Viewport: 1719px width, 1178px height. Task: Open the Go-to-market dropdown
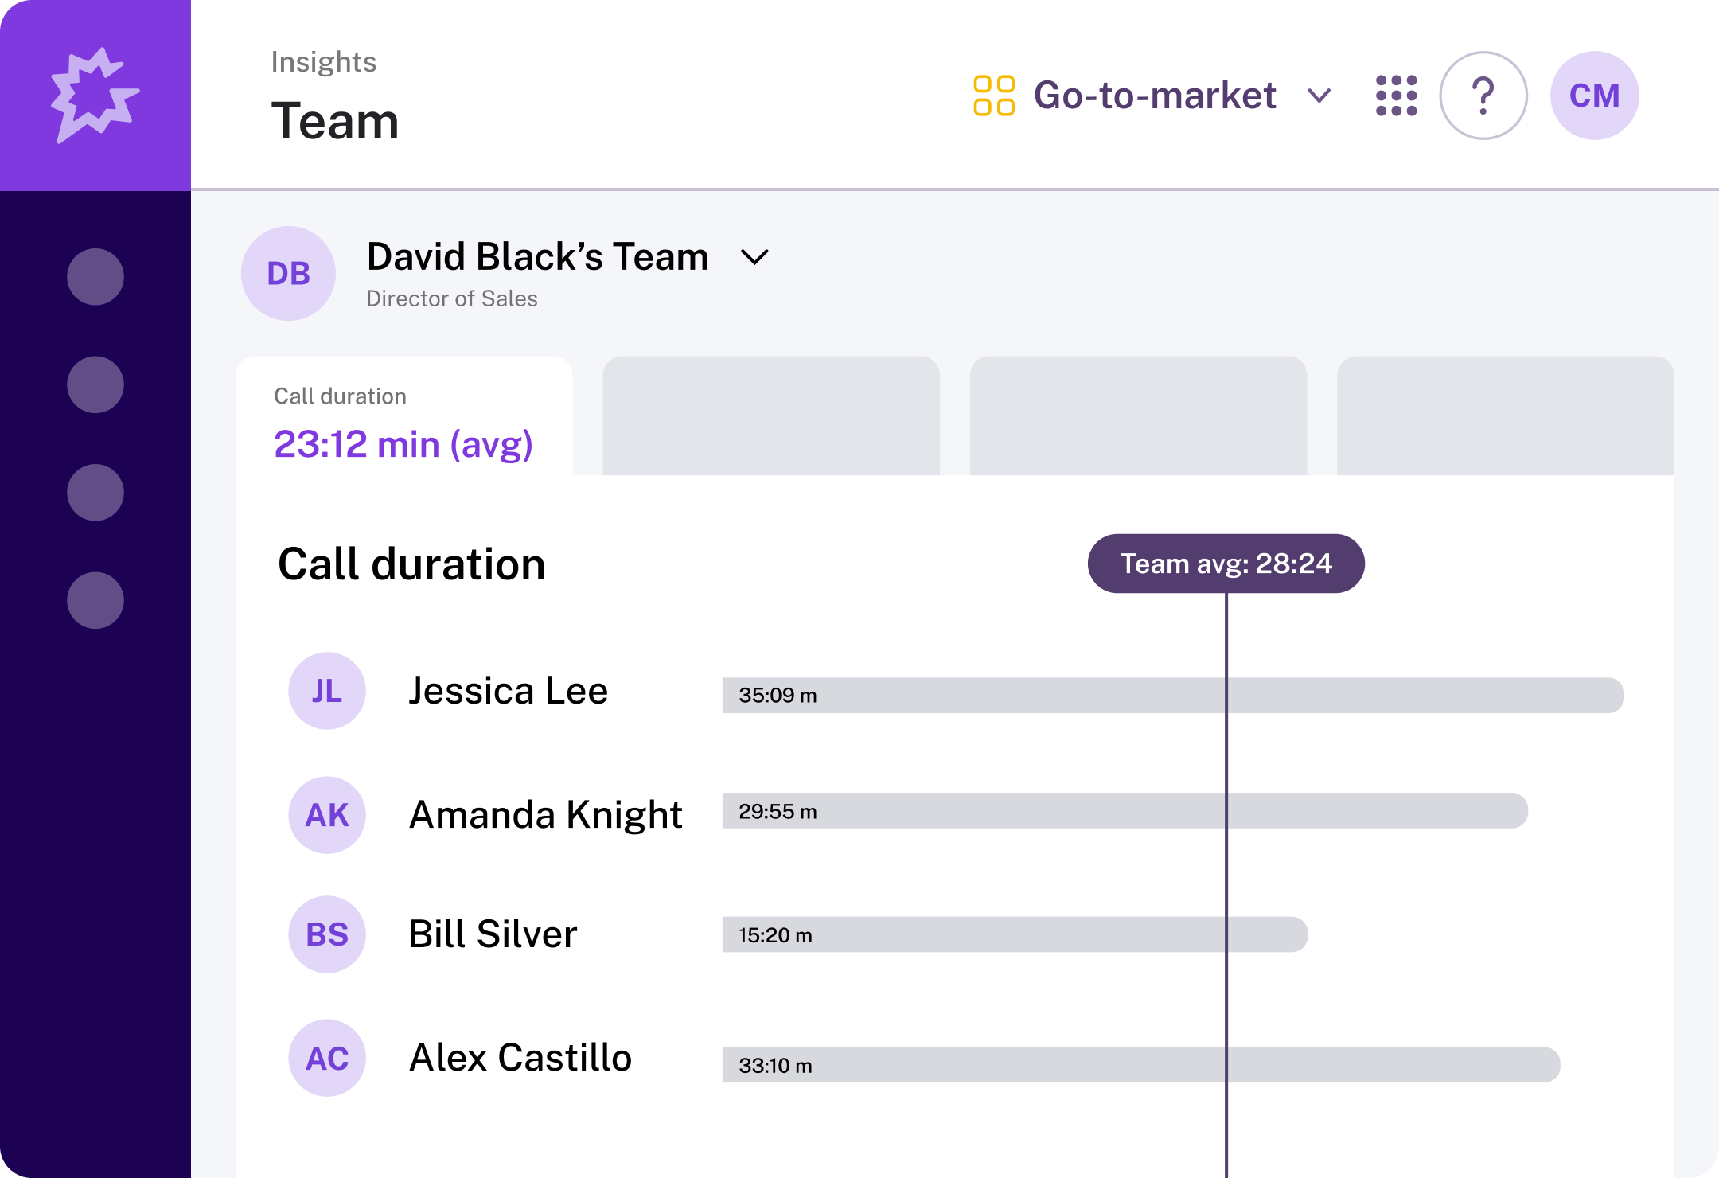[x=1319, y=95]
